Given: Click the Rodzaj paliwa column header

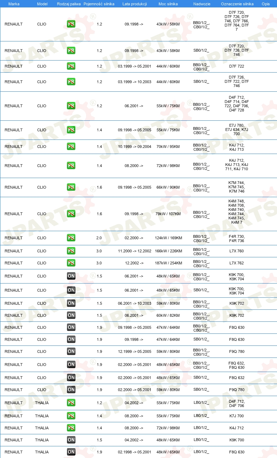Looking at the screenshot, I should pyautogui.click(x=68, y=4).
